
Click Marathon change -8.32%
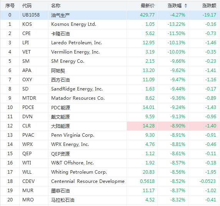pos(178,200)
